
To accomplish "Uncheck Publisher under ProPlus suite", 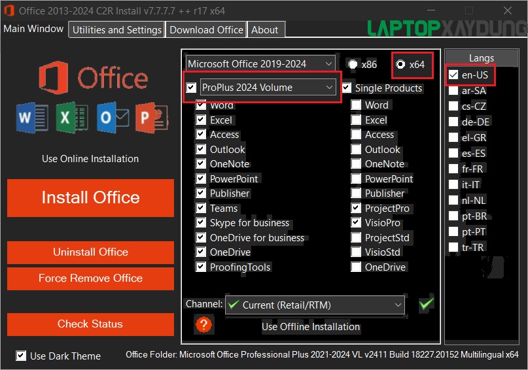I will coord(201,193).
